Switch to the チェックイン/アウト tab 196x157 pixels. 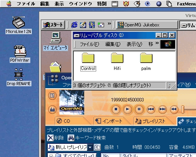[187, 121]
